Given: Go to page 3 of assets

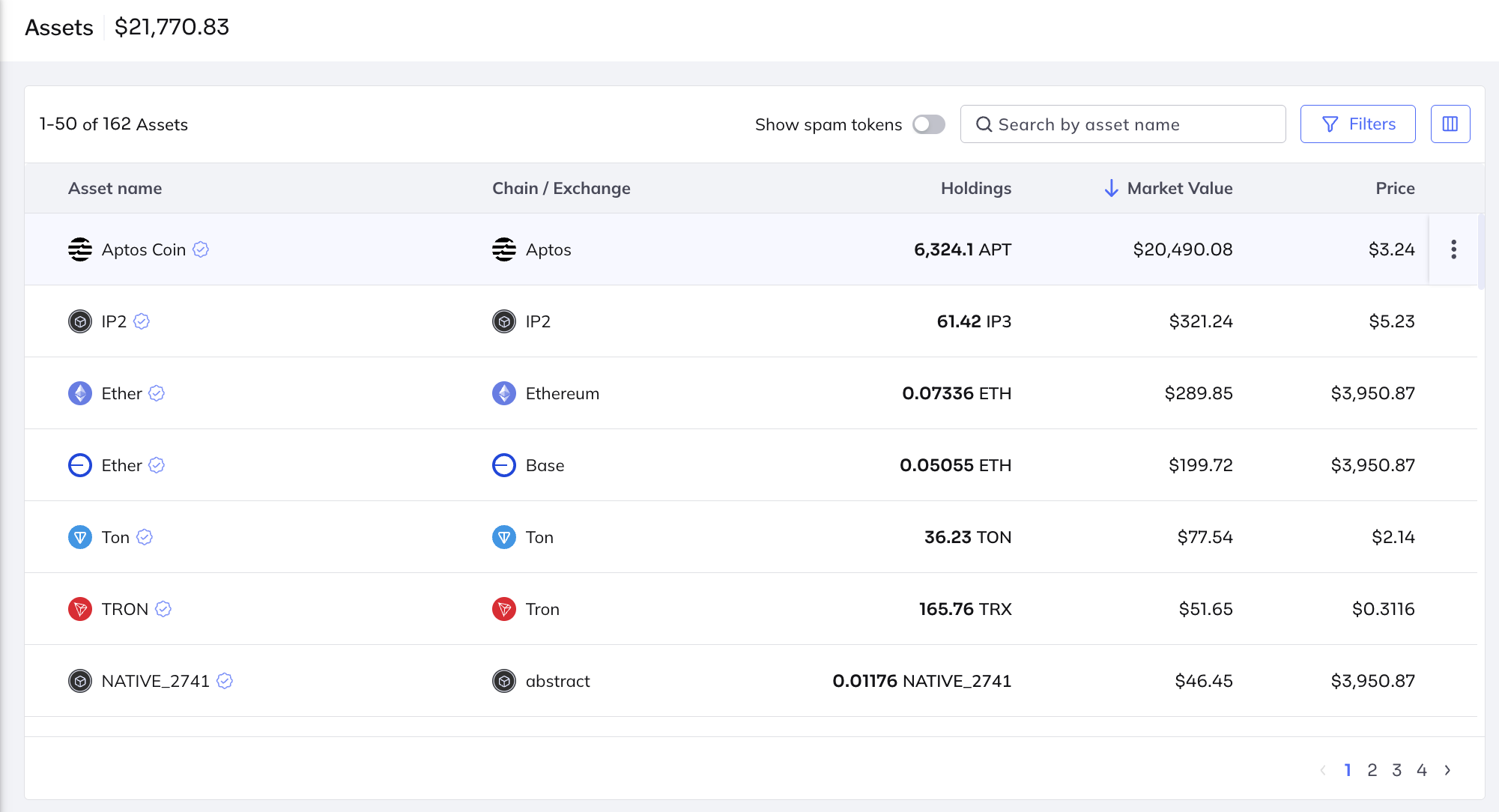Looking at the screenshot, I should (x=1397, y=770).
